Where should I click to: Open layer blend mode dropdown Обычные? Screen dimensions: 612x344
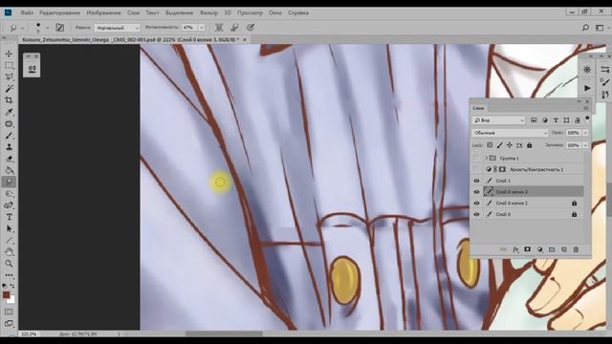pos(510,133)
